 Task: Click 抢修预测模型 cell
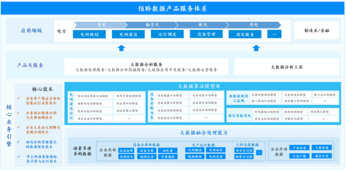point(295,112)
